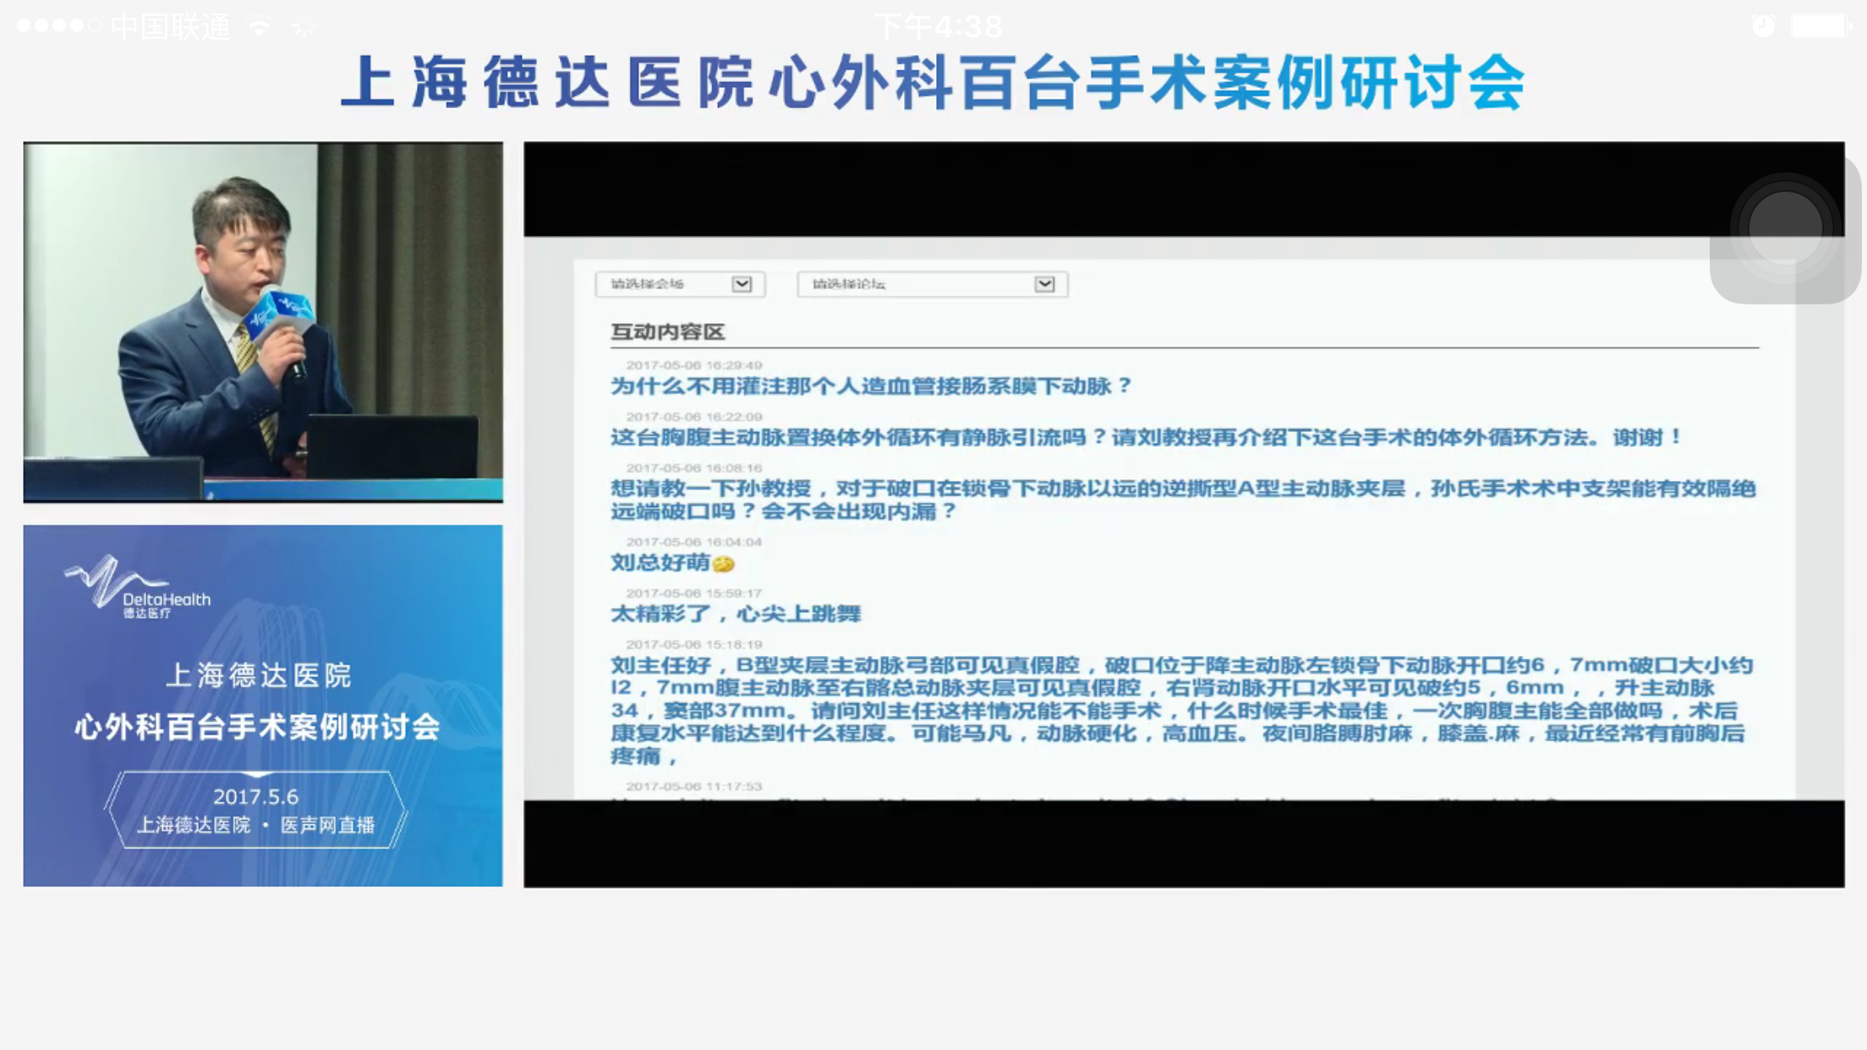
Task: Tap the battery indicator in status bar
Action: coord(1822,27)
